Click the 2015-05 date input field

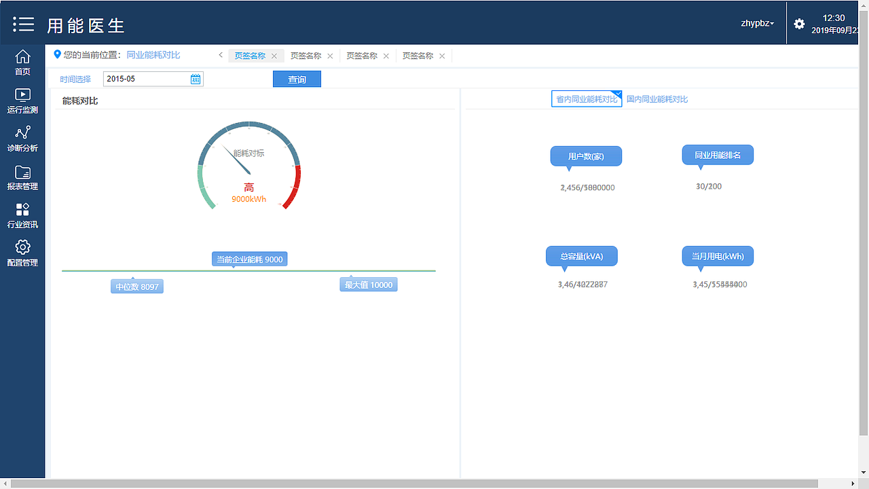point(153,79)
